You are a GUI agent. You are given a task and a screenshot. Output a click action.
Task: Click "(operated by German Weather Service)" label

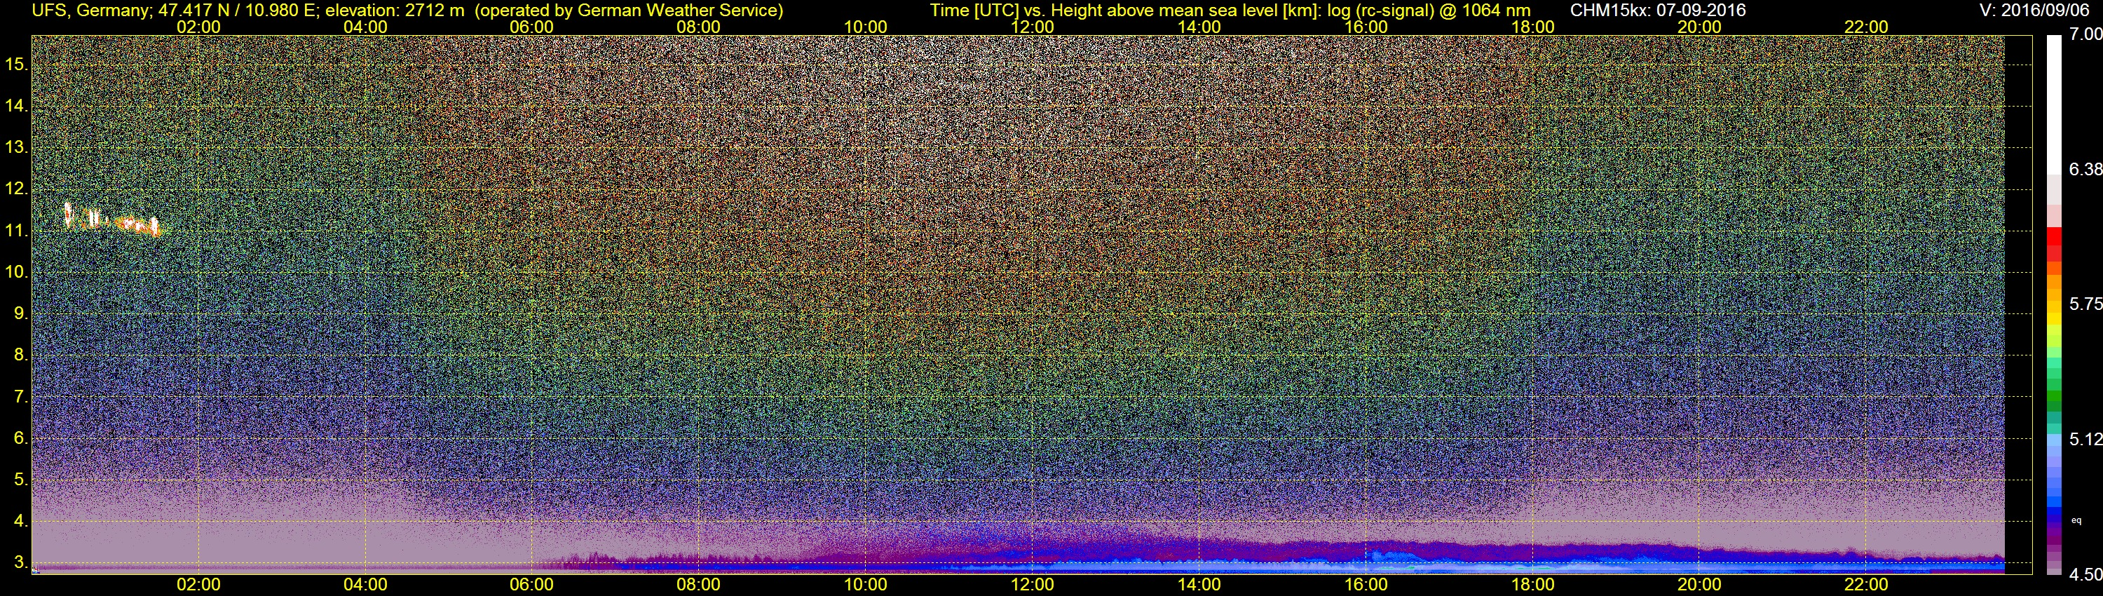pos(629,11)
